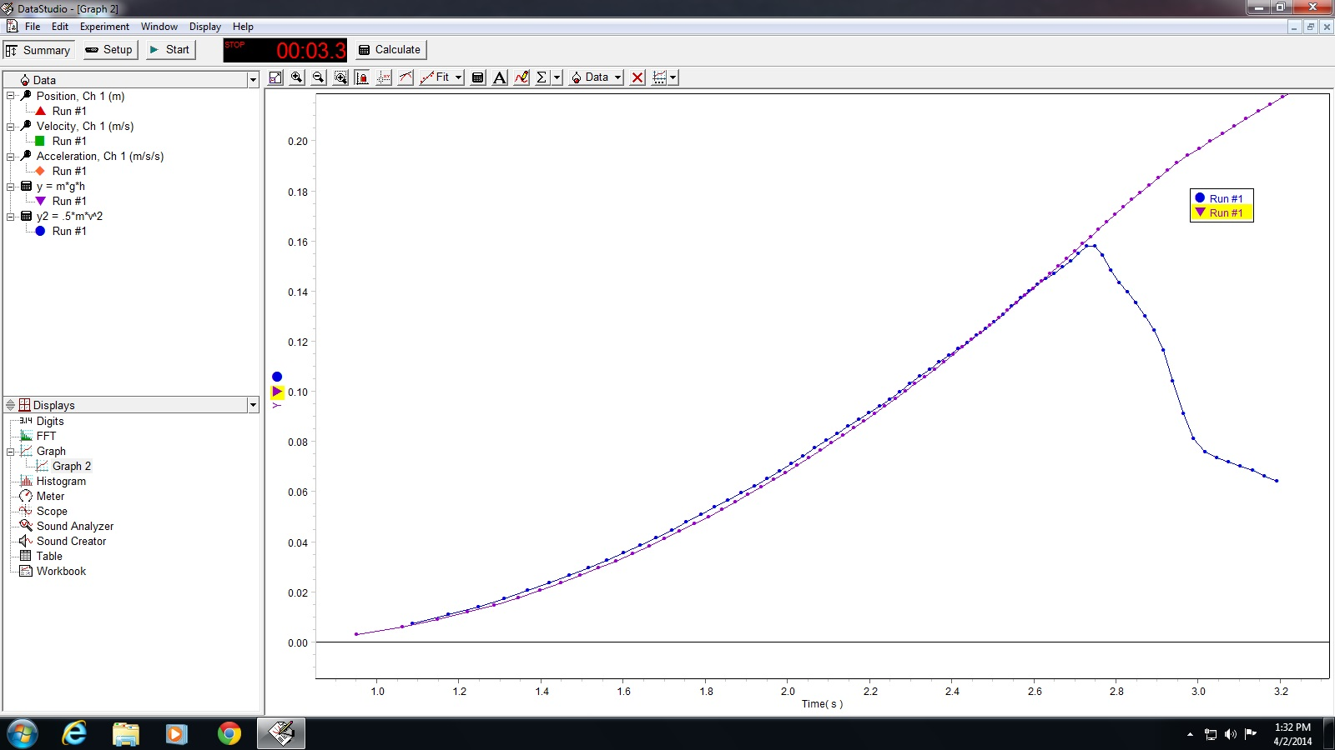This screenshot has width=1335, height=750.
Task: Click the Scale to Fit icon
Action: tap(275, 77)
